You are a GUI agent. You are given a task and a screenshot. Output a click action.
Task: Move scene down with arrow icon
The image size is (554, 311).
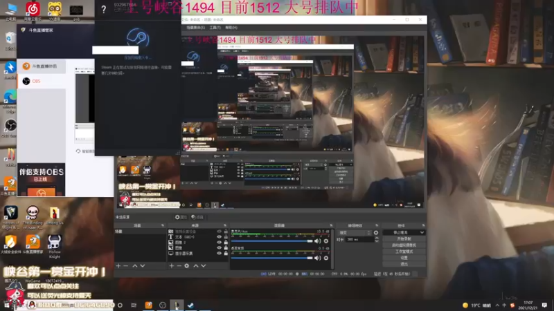point(143,266)
